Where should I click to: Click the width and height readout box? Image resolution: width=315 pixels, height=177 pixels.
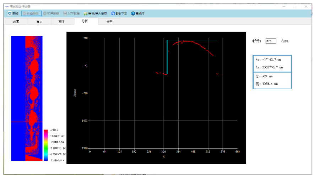click(272, 80)
